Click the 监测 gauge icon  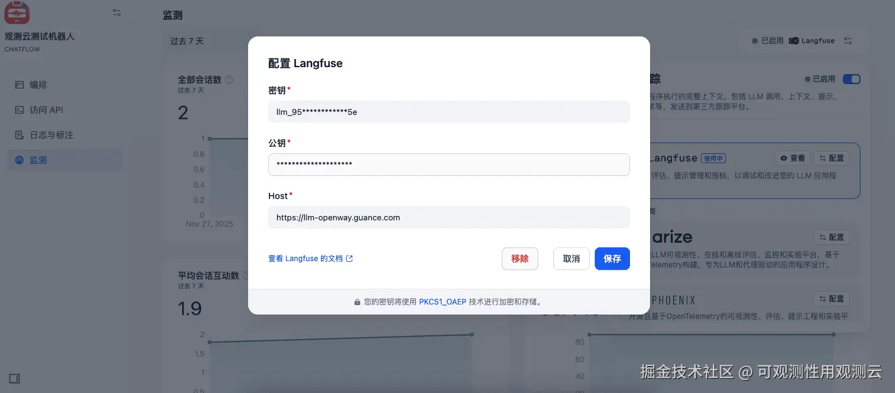(x=19, y=160)
